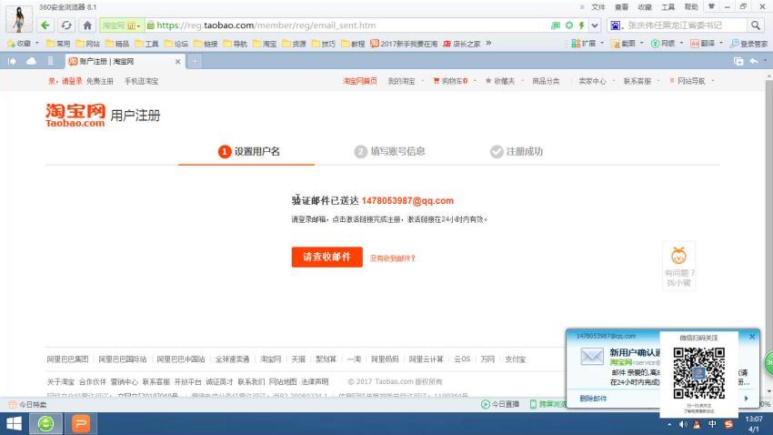The height and width of the screenshot is (435, 773).
Task: Open the 网站 bookmark folder
Action: [87, 44]
